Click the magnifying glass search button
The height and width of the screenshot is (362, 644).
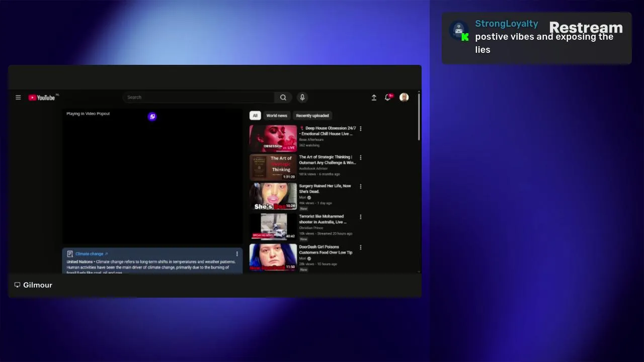pos(283,98)
